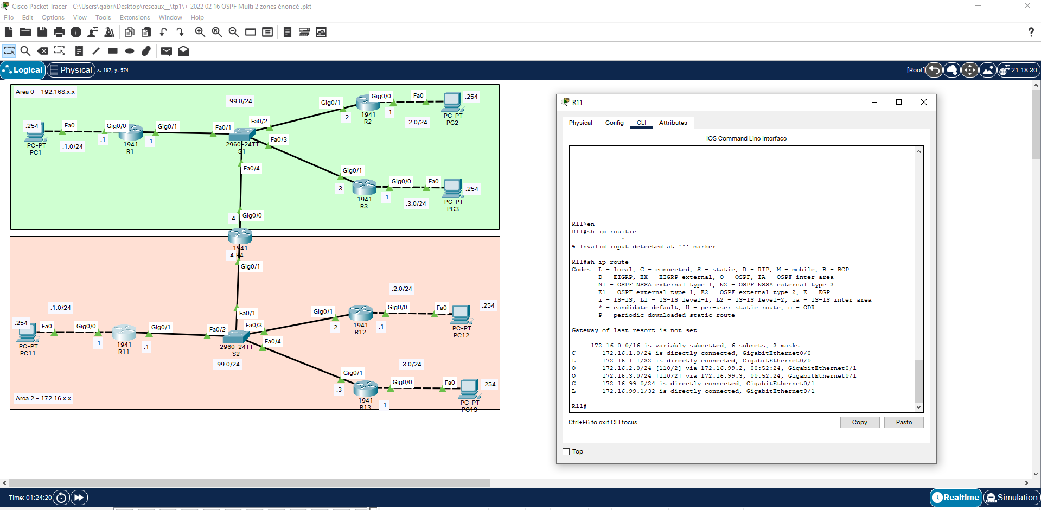Click inside the IOS CLI terminal area
Viewport: 1041px width, 510px height.
pos(742,279)
